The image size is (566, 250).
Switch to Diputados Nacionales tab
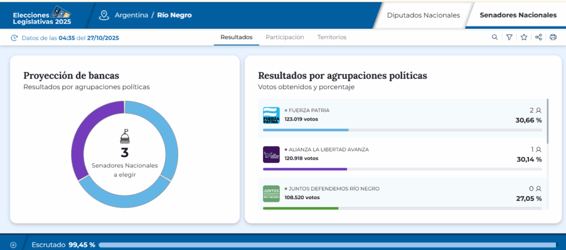(423, 15)
